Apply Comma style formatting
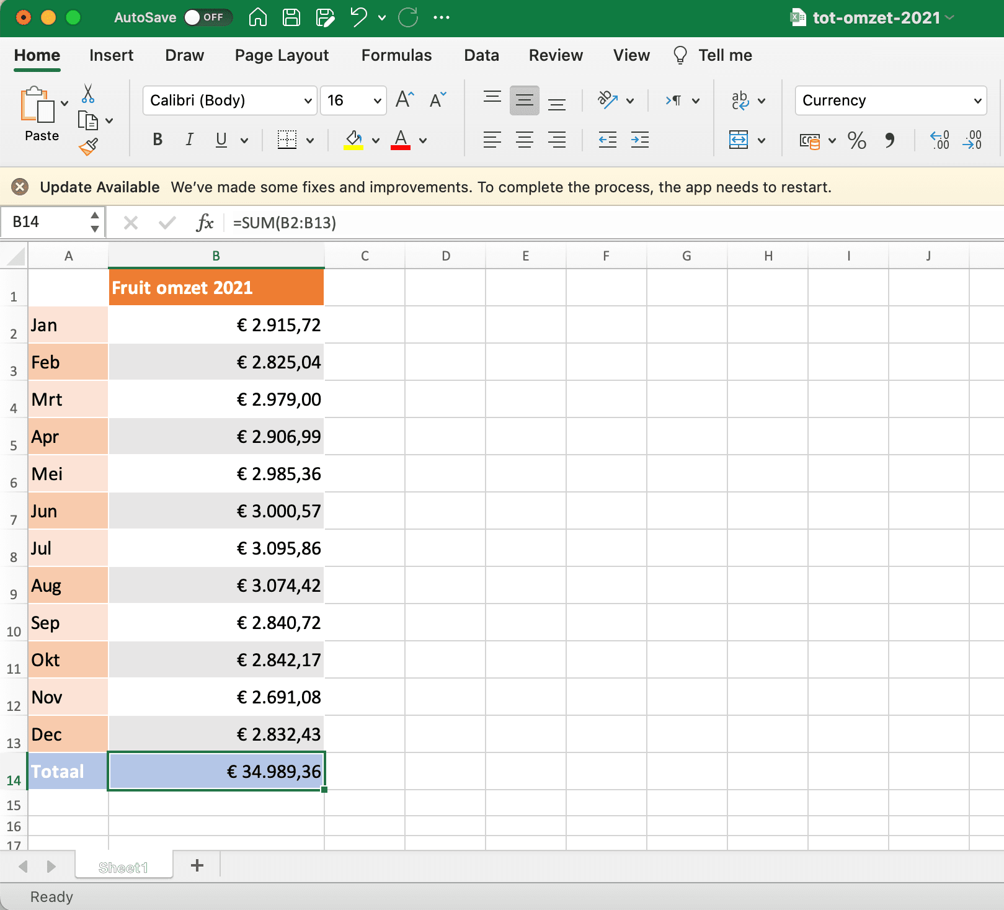Screen dimensions: 1004x910 point(891,141)
